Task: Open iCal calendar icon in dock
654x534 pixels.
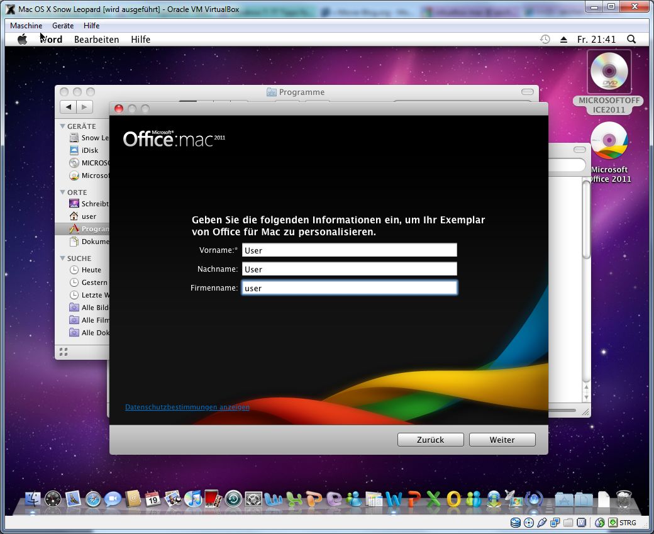Action: pyautogui.click(x=153, y=499)
